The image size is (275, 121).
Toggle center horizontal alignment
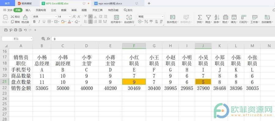(90, 22)
